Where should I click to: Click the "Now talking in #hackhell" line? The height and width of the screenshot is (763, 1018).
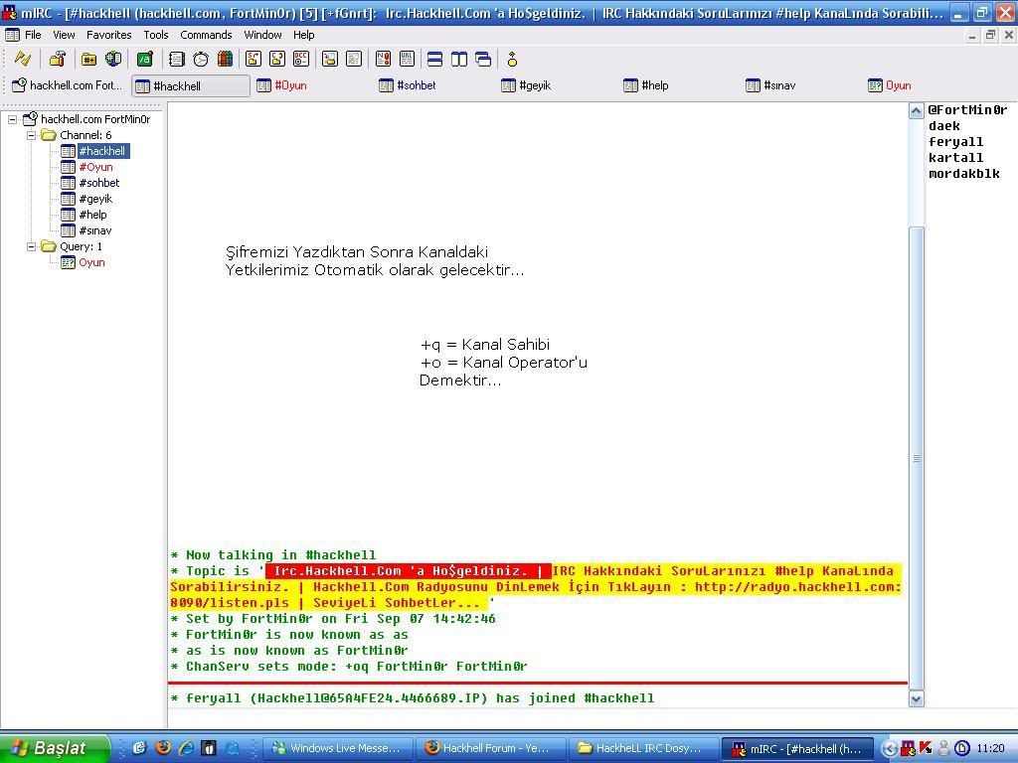point(273,555)
